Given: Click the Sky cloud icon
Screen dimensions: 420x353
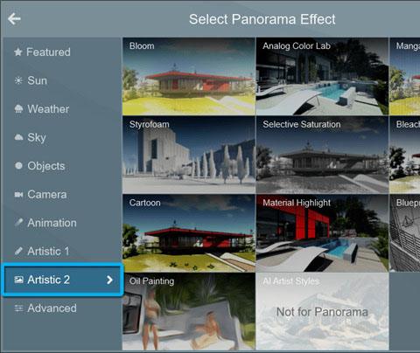Looking at the screenshot, I should point(18,137).
